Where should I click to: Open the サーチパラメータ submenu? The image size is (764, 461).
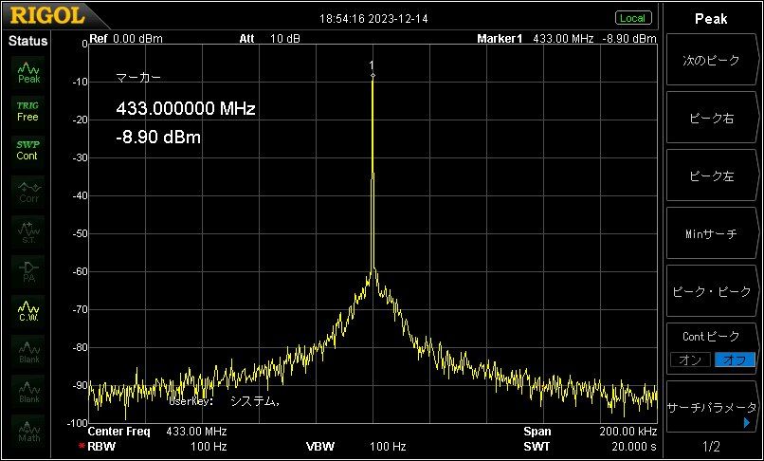(712, 407)
